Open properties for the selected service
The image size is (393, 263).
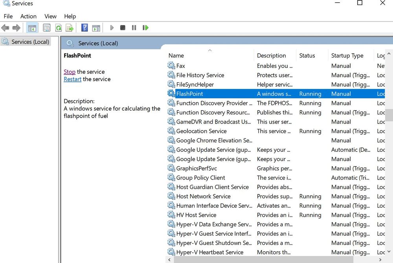click(47, 27)
